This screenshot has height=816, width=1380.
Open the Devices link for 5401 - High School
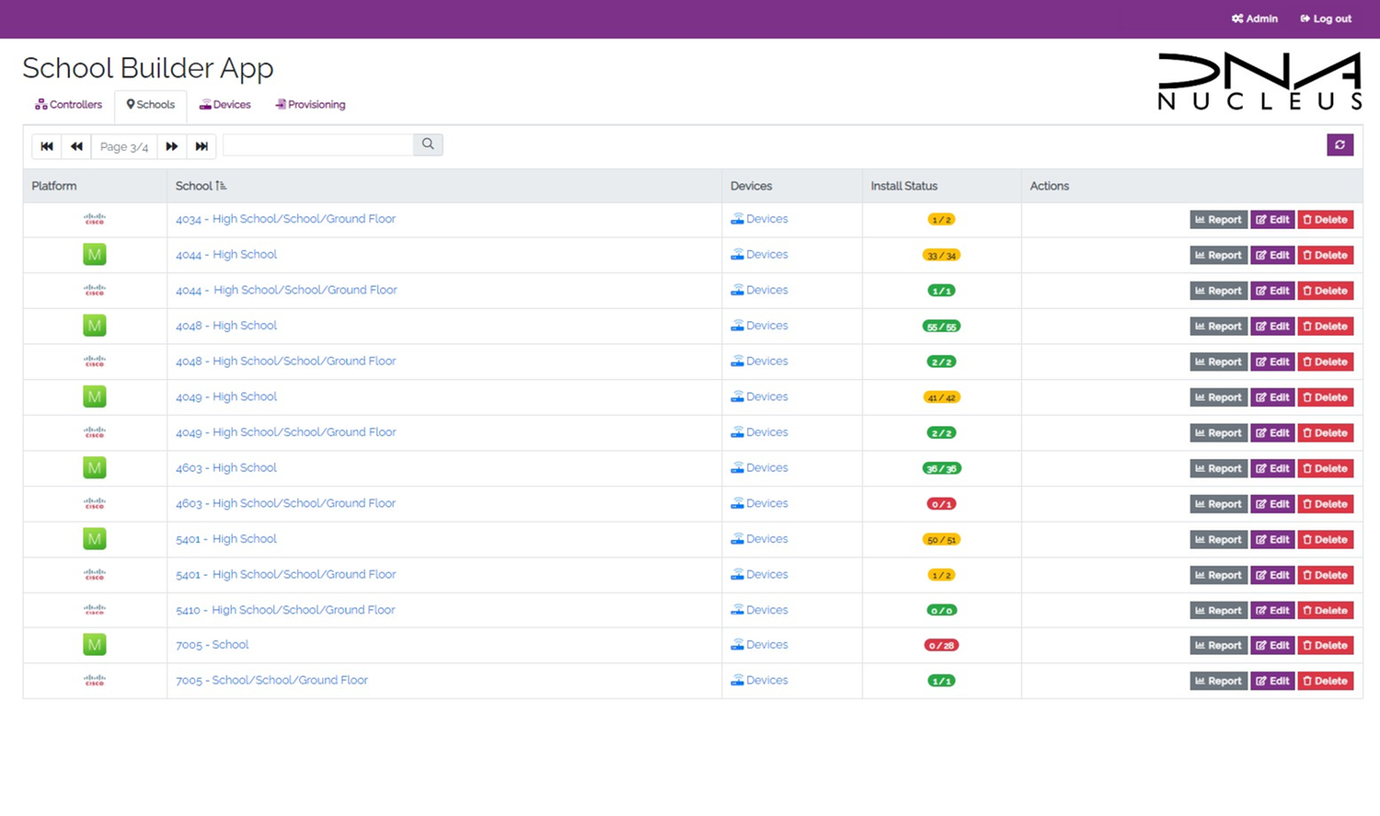click(759, 539)
